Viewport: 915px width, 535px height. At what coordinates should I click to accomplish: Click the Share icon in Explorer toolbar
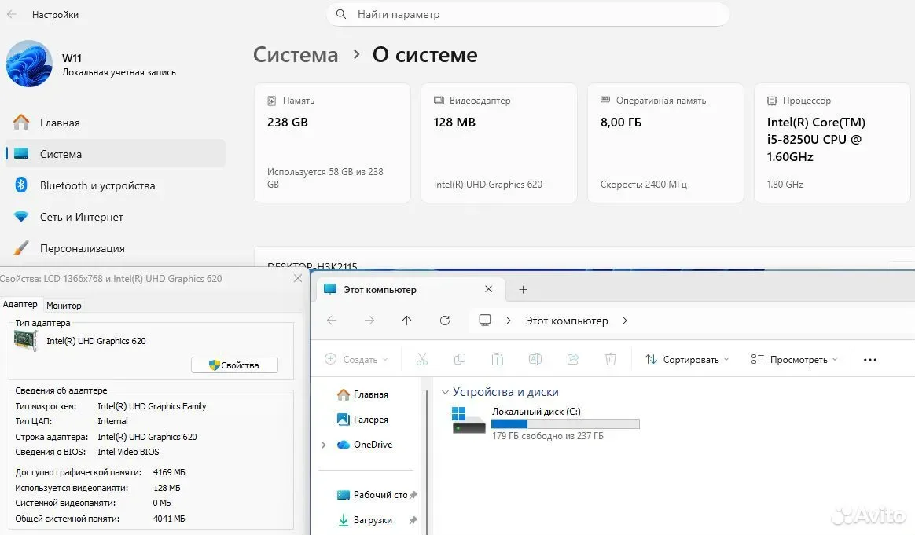[x=573, y=359]
